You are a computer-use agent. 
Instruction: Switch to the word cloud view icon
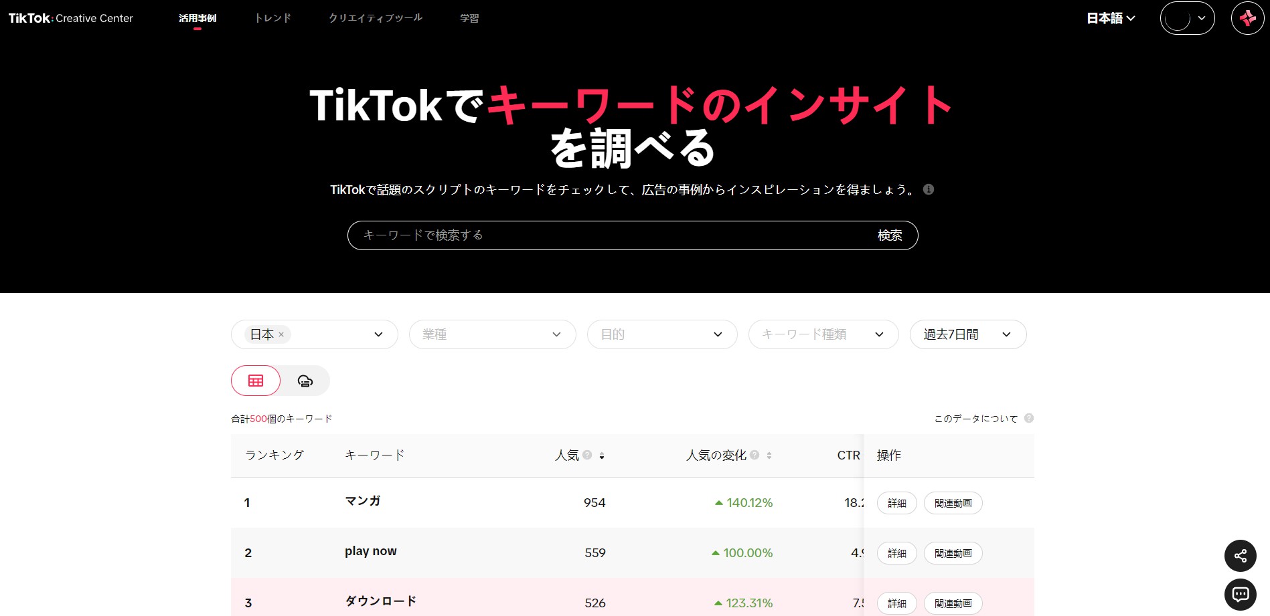click(x=305, y=380)
